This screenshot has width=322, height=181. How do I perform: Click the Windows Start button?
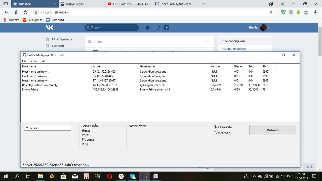5,176
